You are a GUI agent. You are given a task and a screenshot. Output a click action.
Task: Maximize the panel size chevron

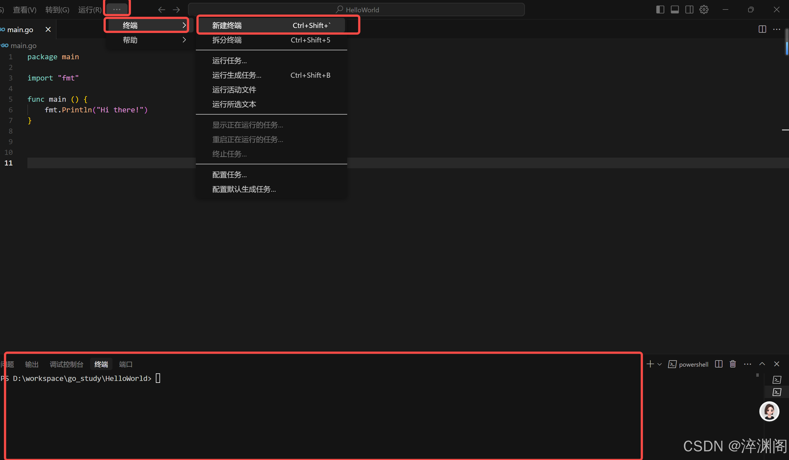pyautogui.click(x=762, y=364)
